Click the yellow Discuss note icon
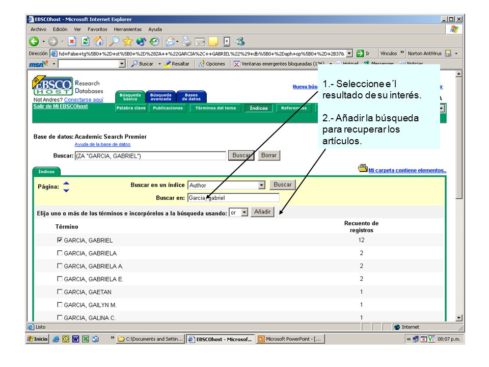The height and width of the screenshot is (367, 489). click(x=213, y=41)
